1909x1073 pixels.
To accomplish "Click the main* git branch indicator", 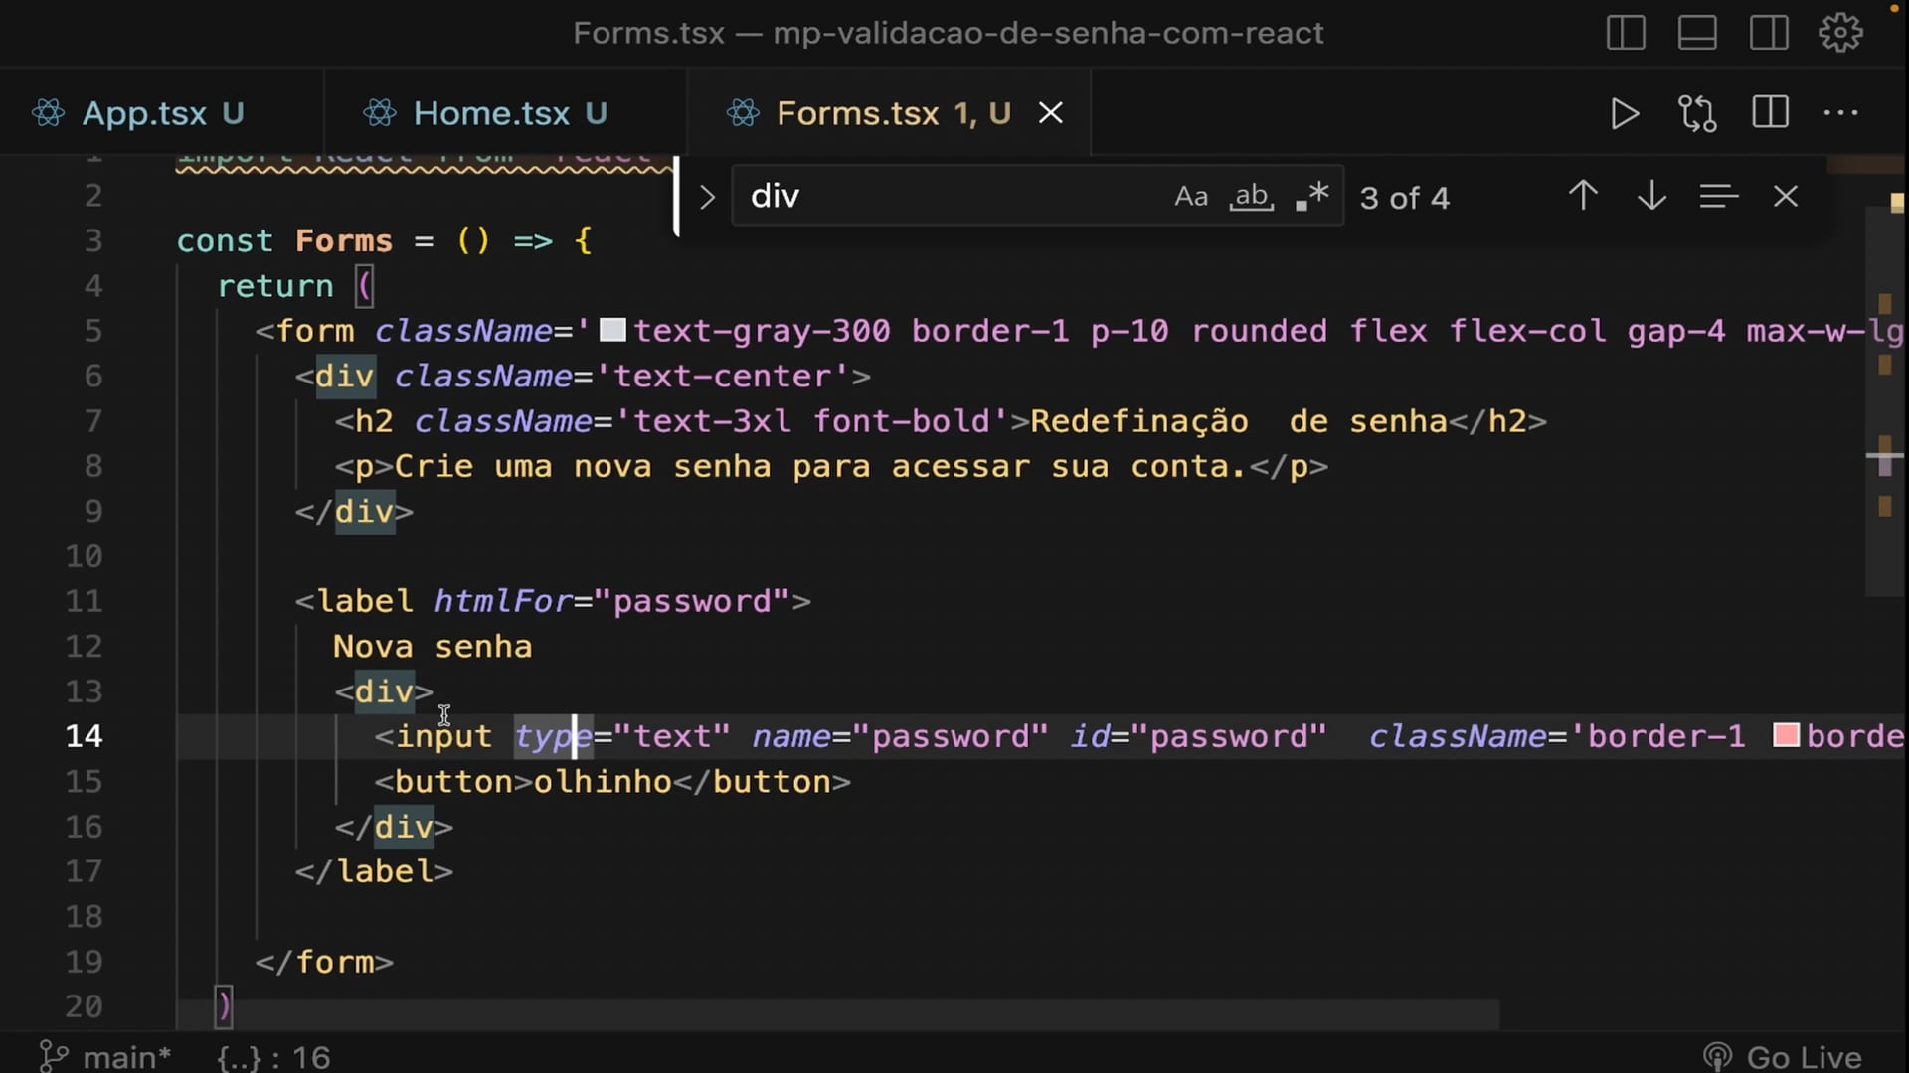I will 105,1057.
